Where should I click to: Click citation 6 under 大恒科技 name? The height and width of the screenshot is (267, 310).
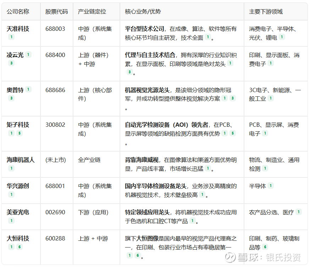20,247
